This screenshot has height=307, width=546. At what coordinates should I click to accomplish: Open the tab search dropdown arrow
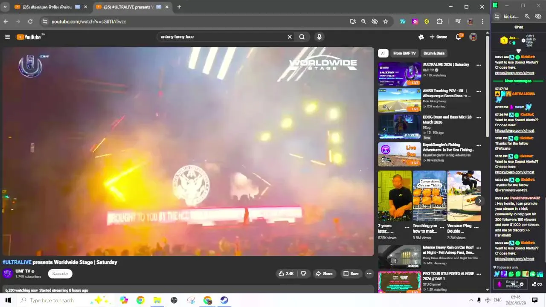point(5,7)
